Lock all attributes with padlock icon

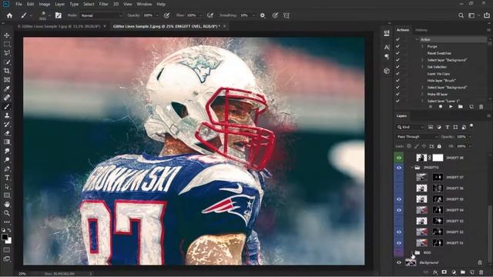pos(439,146)
